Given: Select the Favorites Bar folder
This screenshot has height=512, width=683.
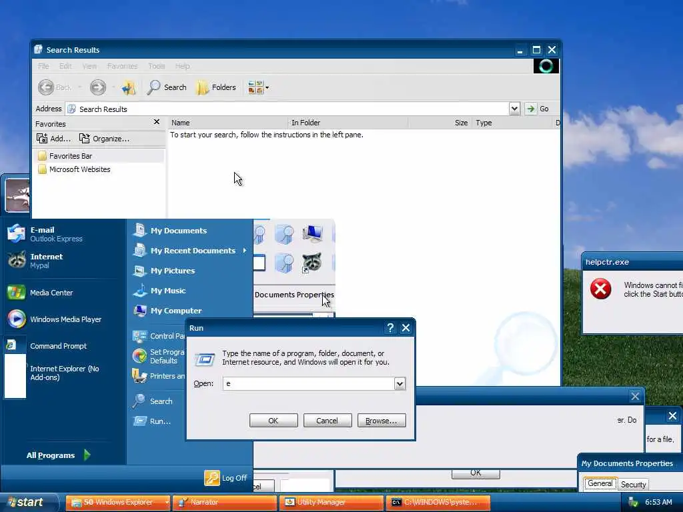Looking at the screenshot, I should [65, 156].
